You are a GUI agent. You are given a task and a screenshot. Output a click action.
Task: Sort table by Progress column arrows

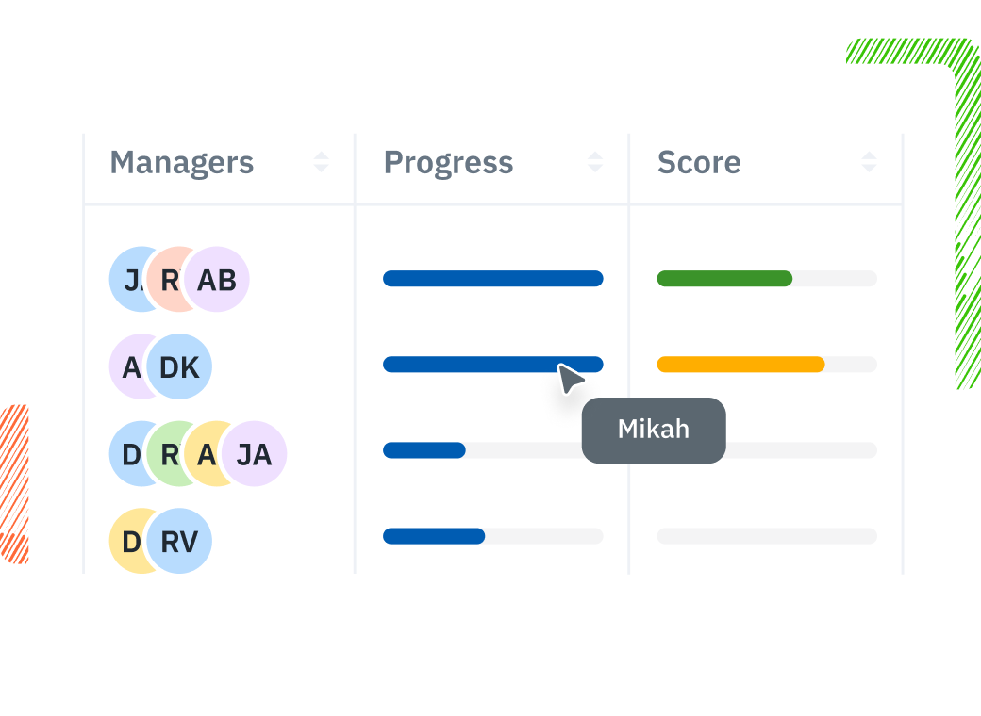coord(595,162)
